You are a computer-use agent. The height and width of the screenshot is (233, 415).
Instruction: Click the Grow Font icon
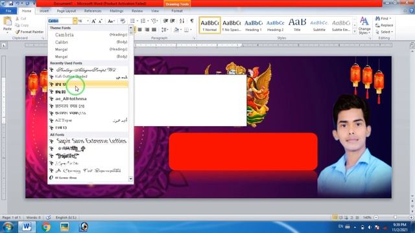point(93,21)
